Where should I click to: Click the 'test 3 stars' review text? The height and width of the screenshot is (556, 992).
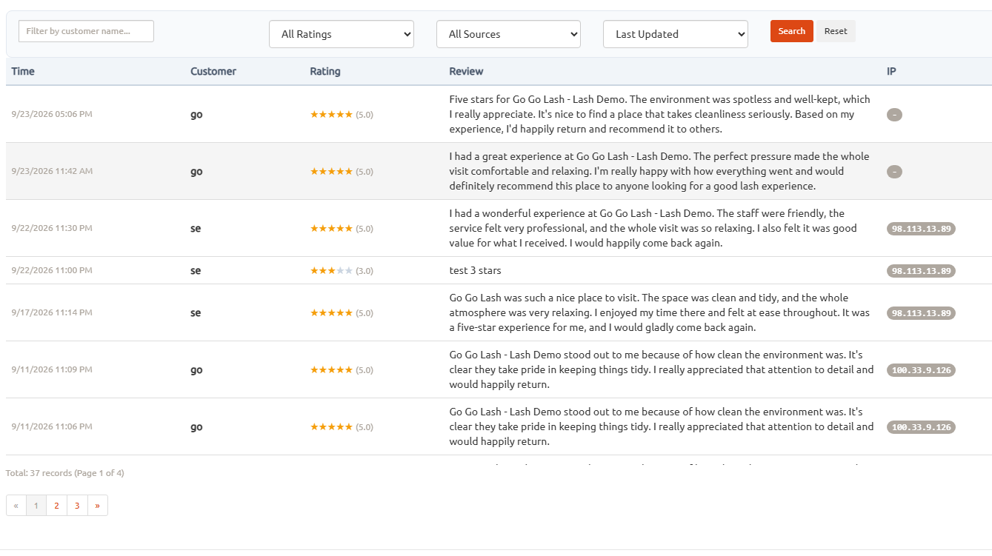(x=475, y=270)
